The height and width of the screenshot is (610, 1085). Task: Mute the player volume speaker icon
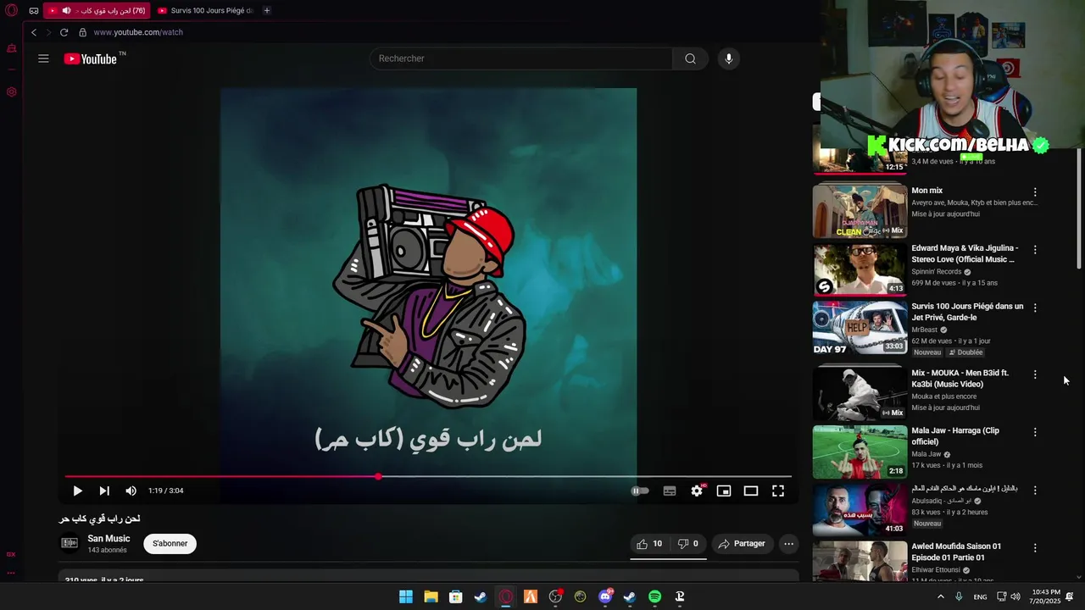(x=131, y=491)
